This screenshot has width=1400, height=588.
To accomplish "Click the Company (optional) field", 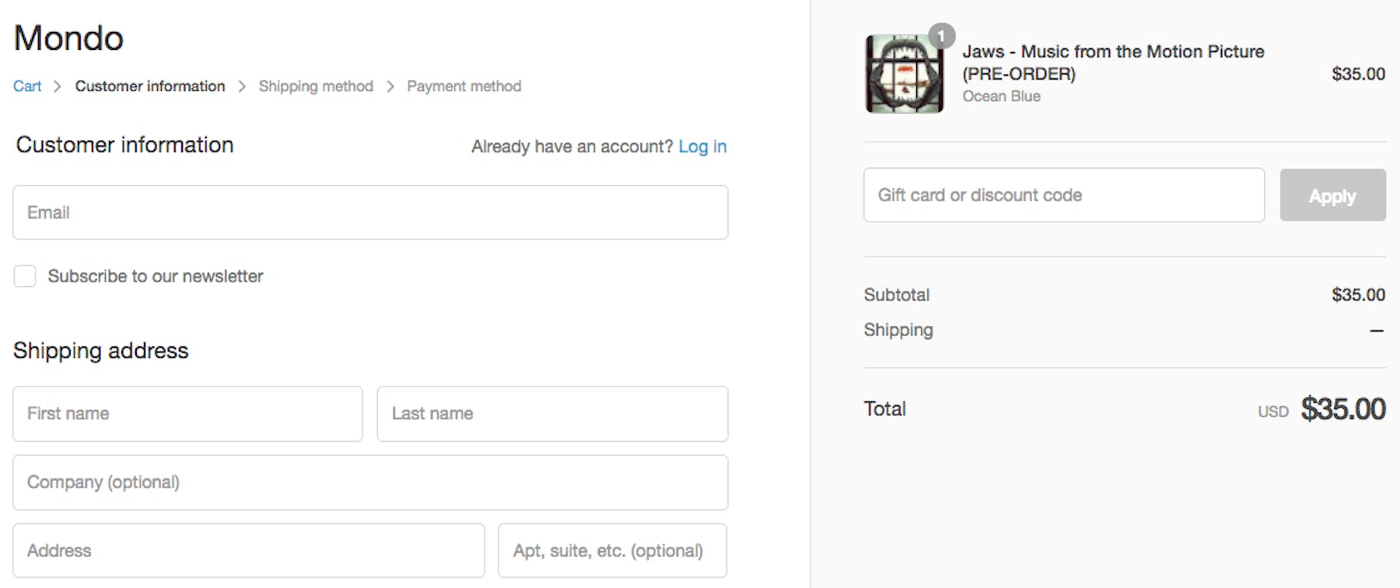I will coord(370,482).
